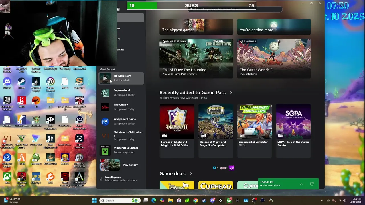The width and height of the screenshot is (365, 205).
Task: Expand Recently added to Game Pass chevron
Action: pos(231,93)
